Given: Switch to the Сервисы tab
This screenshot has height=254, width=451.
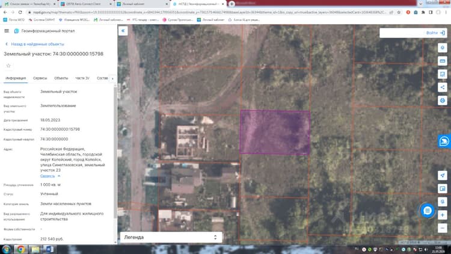Looking at the screenshot, I should (40, 78).
